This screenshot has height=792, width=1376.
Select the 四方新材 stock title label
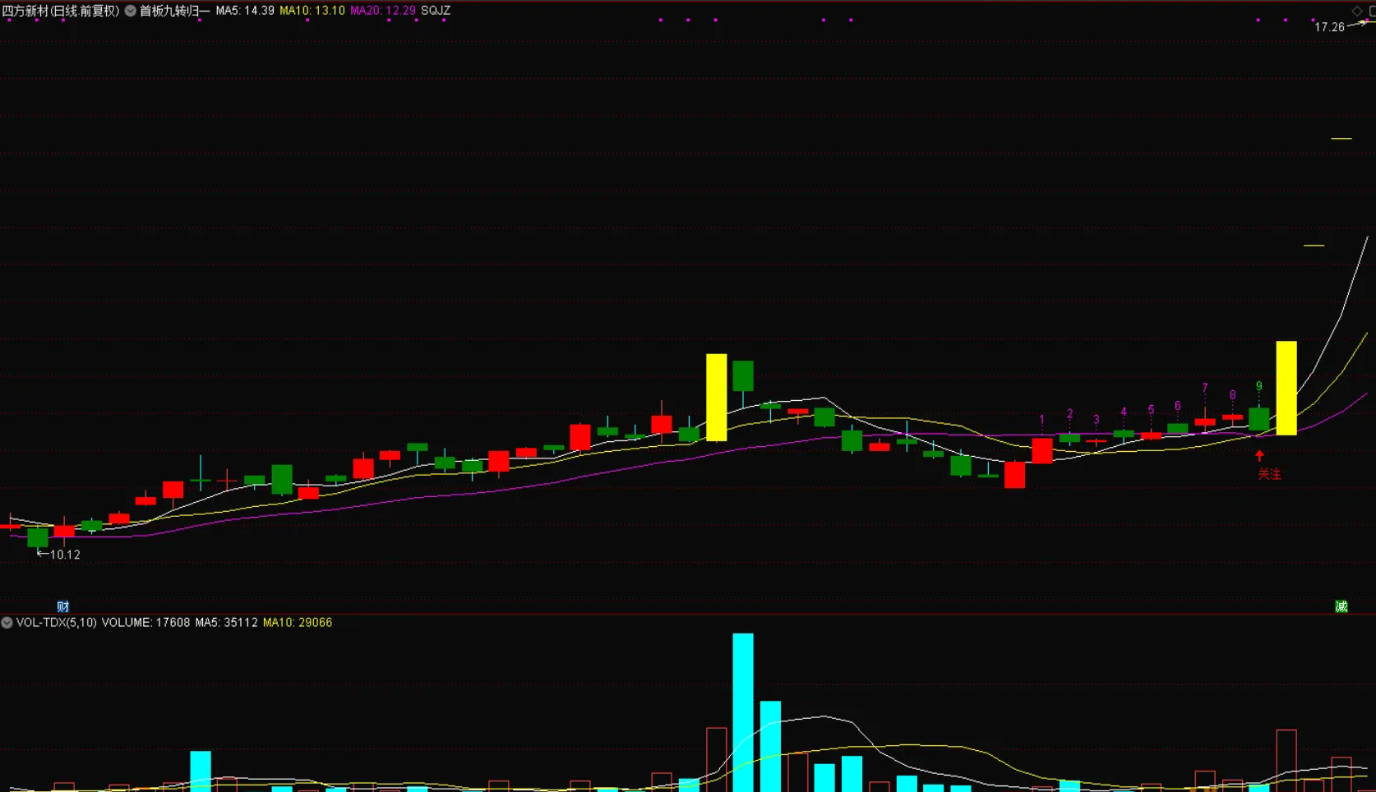pyautogui.click(x=61, y=11)
